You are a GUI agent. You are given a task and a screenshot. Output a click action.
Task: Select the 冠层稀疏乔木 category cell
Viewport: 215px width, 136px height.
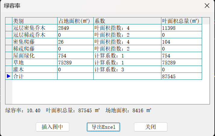[35, 35]
